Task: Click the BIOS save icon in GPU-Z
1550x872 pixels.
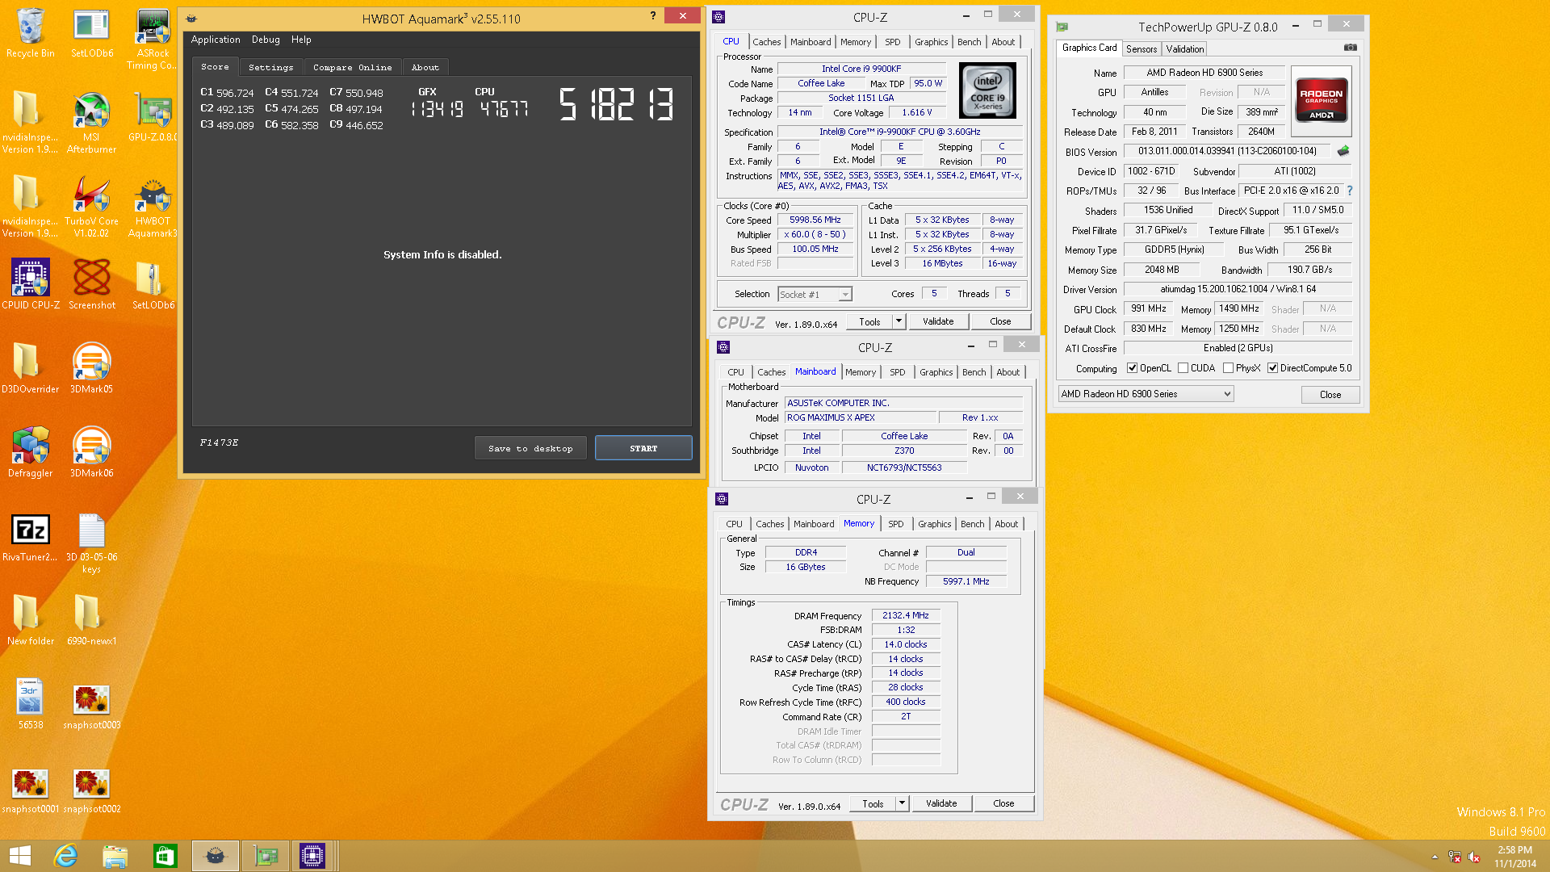Action: tap(1343, 151)
